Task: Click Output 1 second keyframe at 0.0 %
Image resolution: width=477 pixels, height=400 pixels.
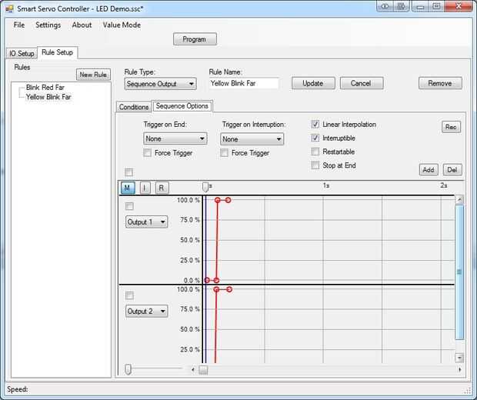Action: point(216,280)
